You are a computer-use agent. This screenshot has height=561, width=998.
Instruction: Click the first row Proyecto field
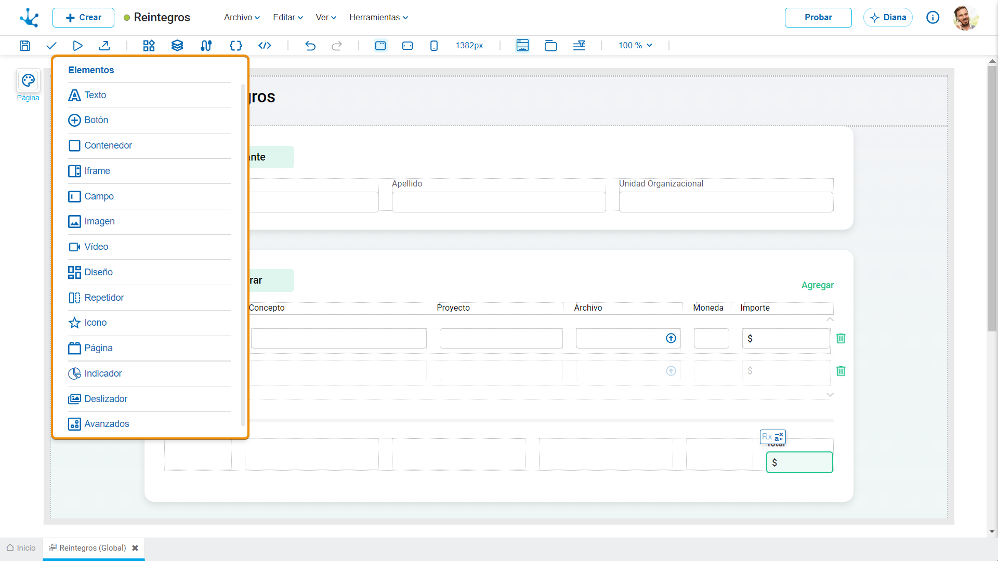(x=501, y=339)
